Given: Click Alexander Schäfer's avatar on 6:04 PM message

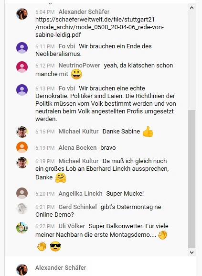Looking at the screenshot, I should tap(22, 14).
